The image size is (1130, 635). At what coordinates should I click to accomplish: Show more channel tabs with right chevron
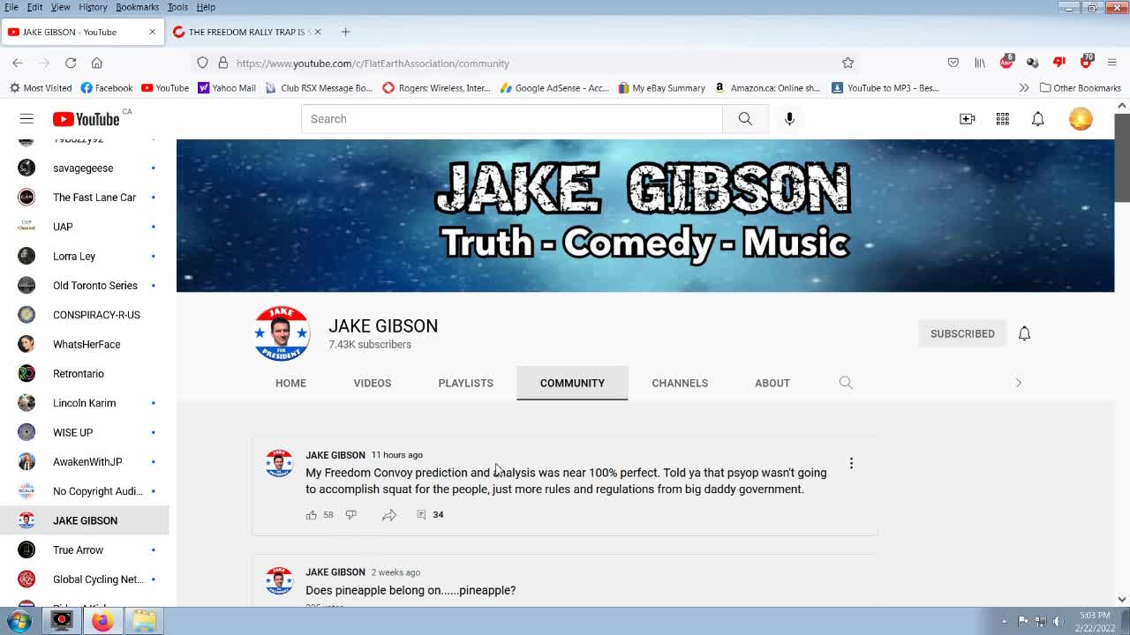(1018, 383)
